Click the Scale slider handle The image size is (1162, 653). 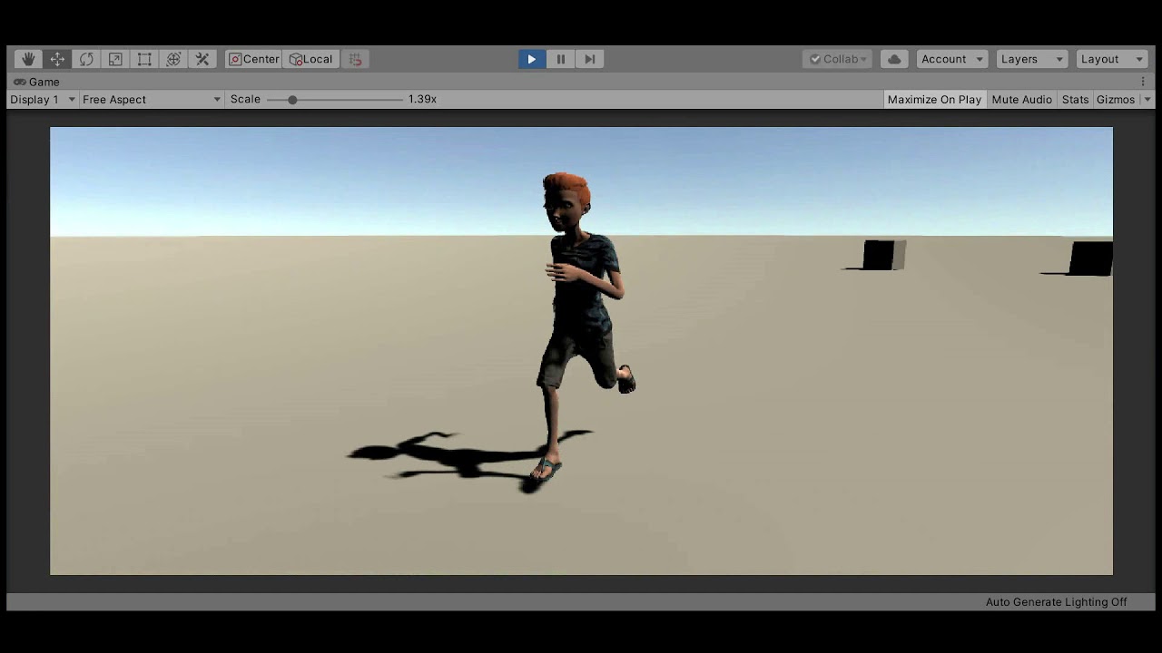tap(292, 100)
